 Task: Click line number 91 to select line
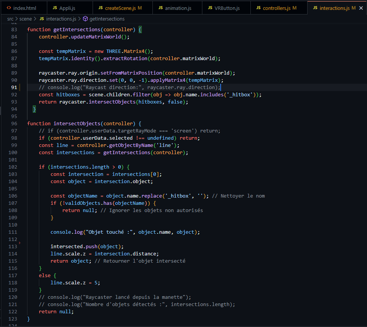click(x=14, y=88)
